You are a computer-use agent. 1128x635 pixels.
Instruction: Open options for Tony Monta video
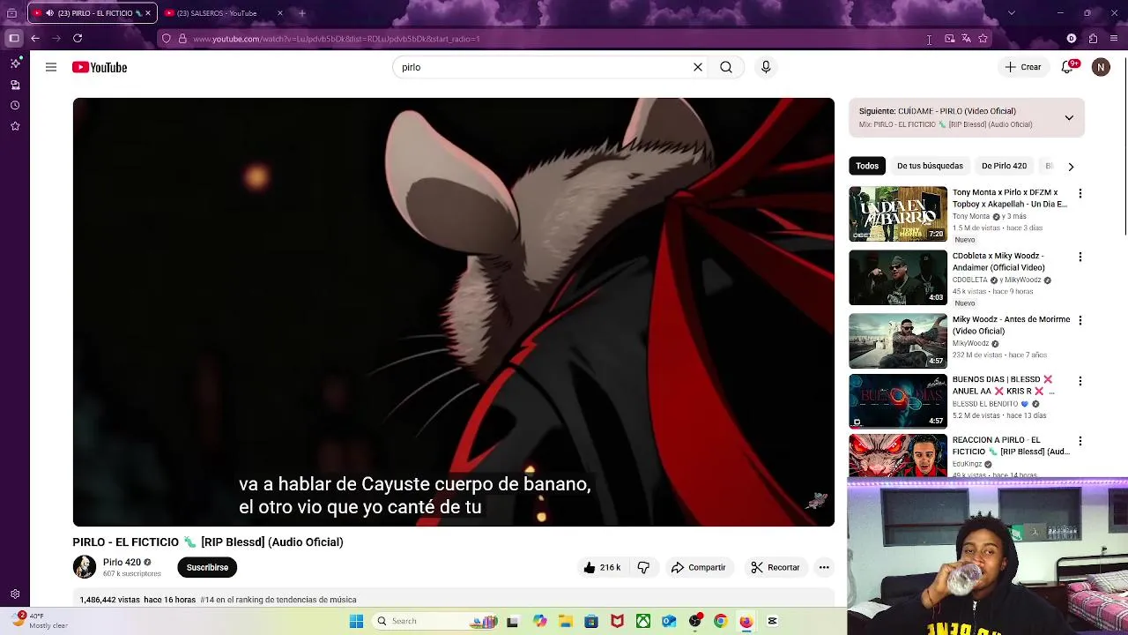pos(1080,193)
